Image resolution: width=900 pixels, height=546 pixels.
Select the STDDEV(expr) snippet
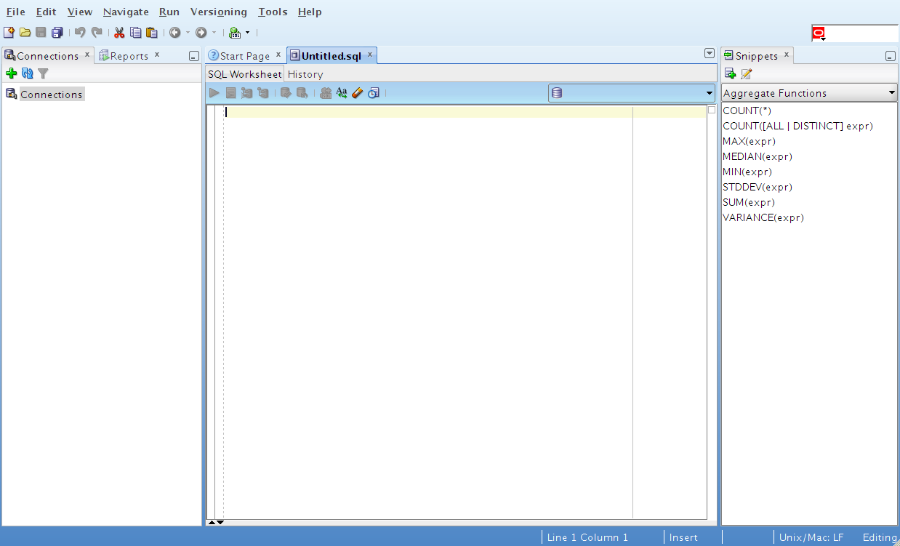[x=757, y=187]
